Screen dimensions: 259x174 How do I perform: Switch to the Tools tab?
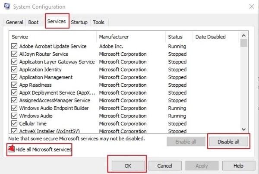[x=98, y=22]
